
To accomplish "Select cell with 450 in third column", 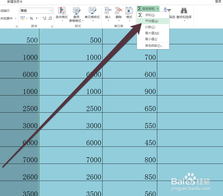I will 130,138.
